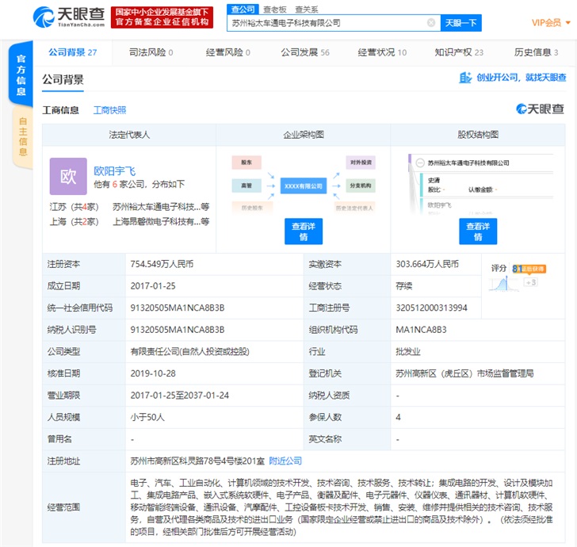Click the building icon beside 创业开公司
The image size is (577, 547).
465,78
